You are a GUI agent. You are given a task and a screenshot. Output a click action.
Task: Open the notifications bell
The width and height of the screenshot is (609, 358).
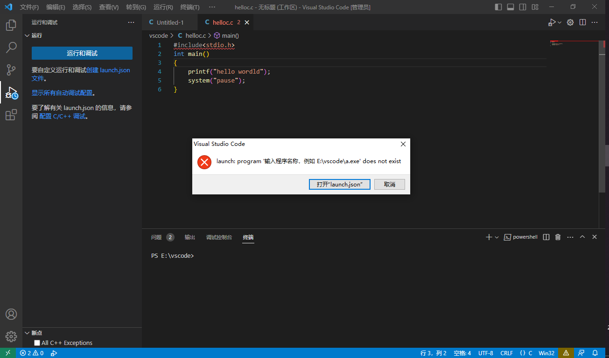[x=595, y=353]
